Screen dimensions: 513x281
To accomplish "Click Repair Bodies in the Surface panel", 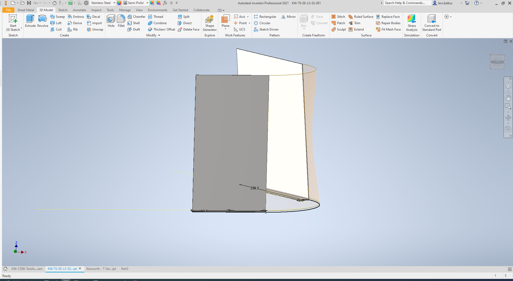I will pyautogui.click(x=388, y=23).
